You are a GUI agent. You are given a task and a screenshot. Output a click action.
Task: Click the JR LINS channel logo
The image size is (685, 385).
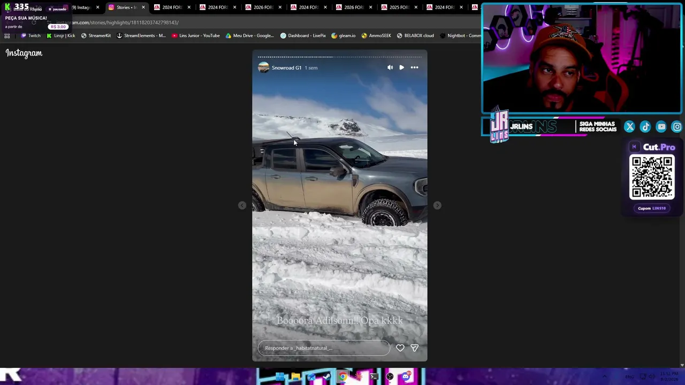(499, 127)
